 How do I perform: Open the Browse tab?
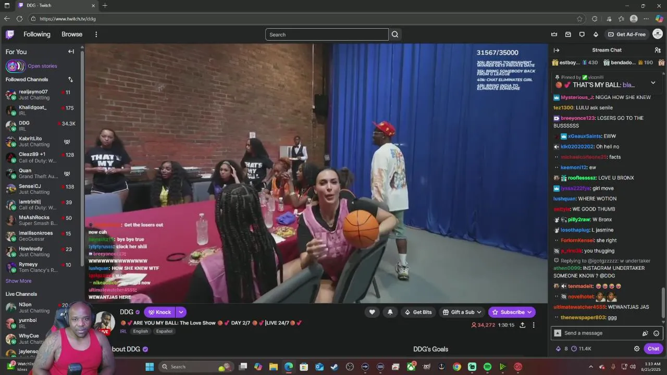pyautogui.click(x=72, y=34)
